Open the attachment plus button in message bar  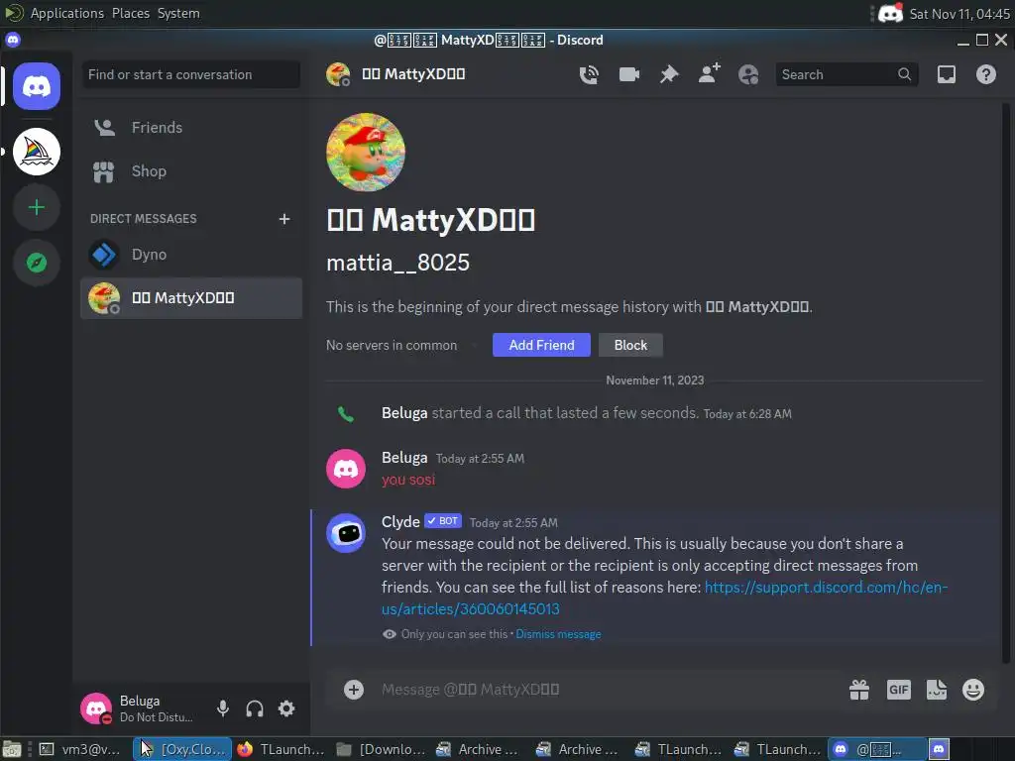coord(354,690)
